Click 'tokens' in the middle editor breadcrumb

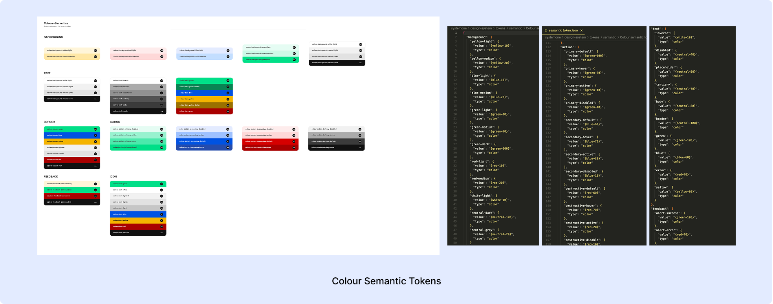click(594, 37)
